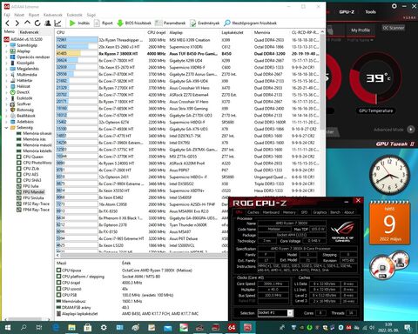Select FPU Julia benchmark
This screenshot has width=418, height=334.
tap(30, 186)
